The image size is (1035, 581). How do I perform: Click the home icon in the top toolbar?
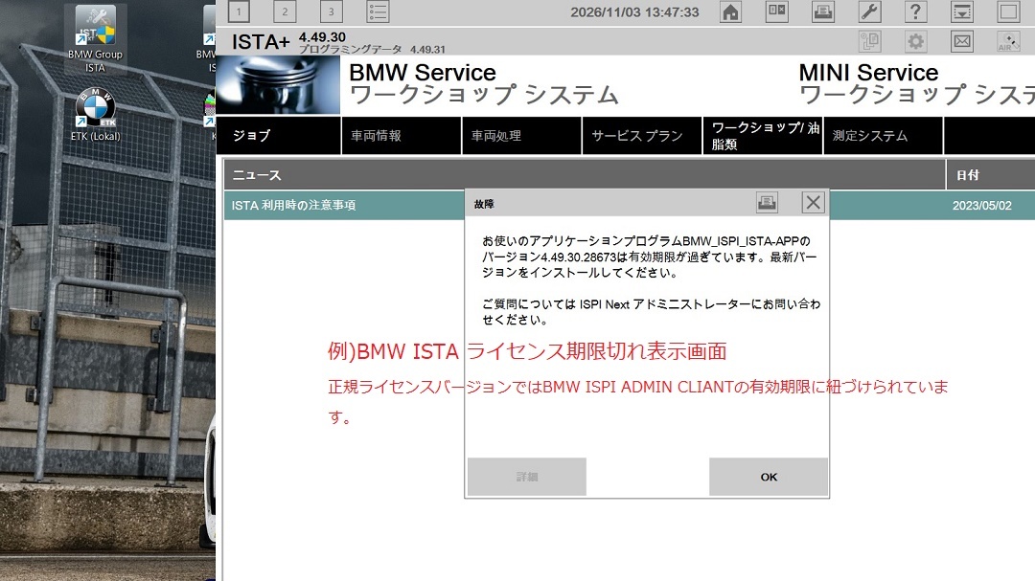click(x=730, y=12)
